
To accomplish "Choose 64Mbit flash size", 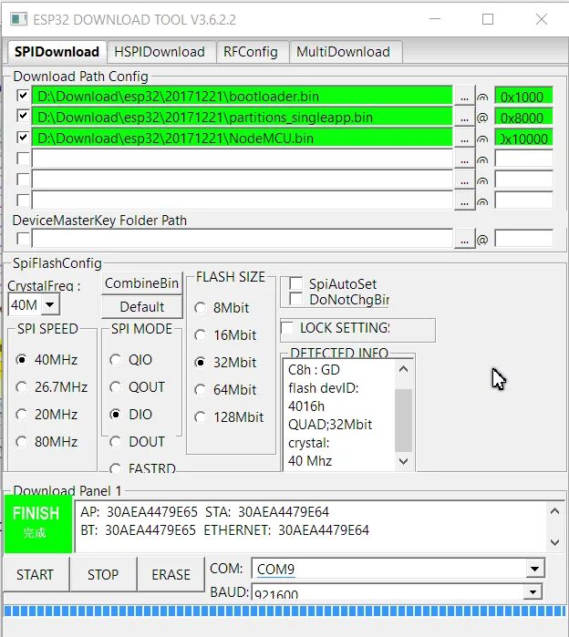I will coord(201,390).
